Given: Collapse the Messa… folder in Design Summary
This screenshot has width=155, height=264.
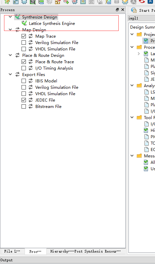Looking at the screenshot, I should [x=132, y=156].
